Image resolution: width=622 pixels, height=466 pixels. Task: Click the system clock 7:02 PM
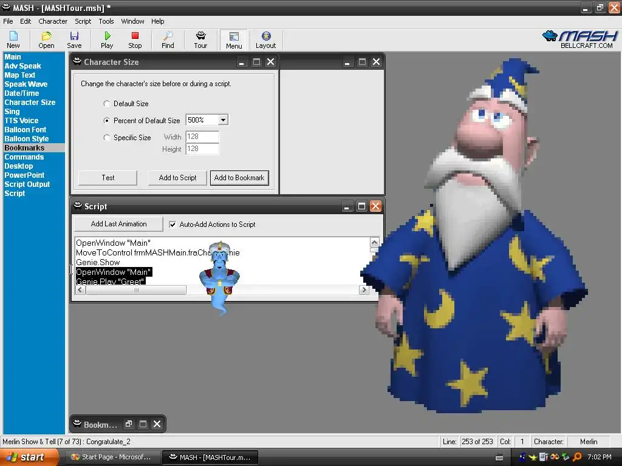point(599,458)
